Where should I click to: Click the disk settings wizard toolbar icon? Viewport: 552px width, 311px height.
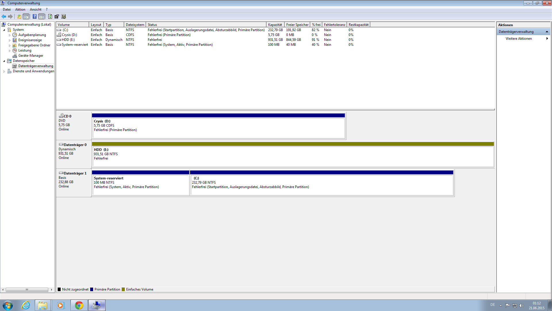click(x=64, y=16)
